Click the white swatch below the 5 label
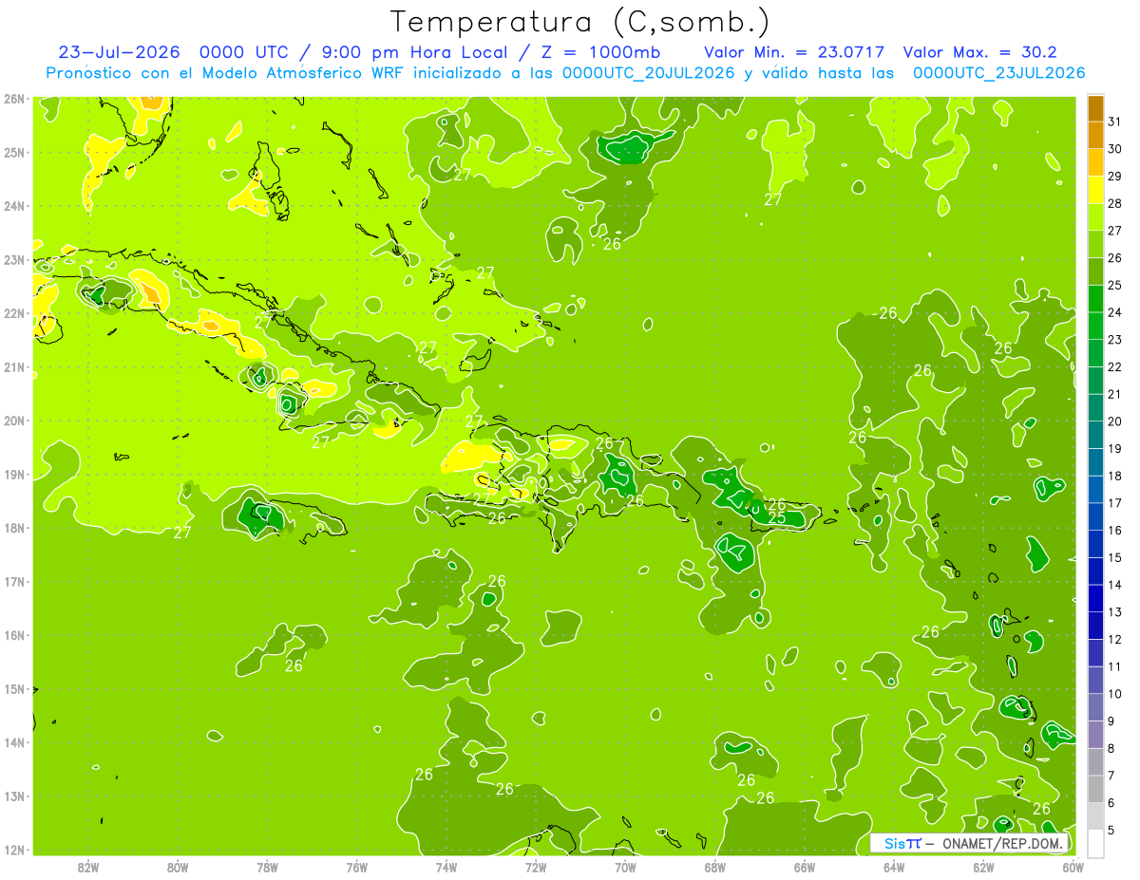Screen dimensions: 1140x880 pos(1095,843)
